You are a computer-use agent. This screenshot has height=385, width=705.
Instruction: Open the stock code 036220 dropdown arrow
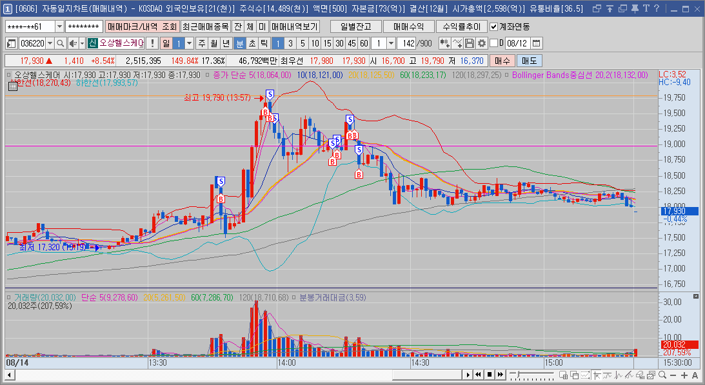[x=50, y=43]
